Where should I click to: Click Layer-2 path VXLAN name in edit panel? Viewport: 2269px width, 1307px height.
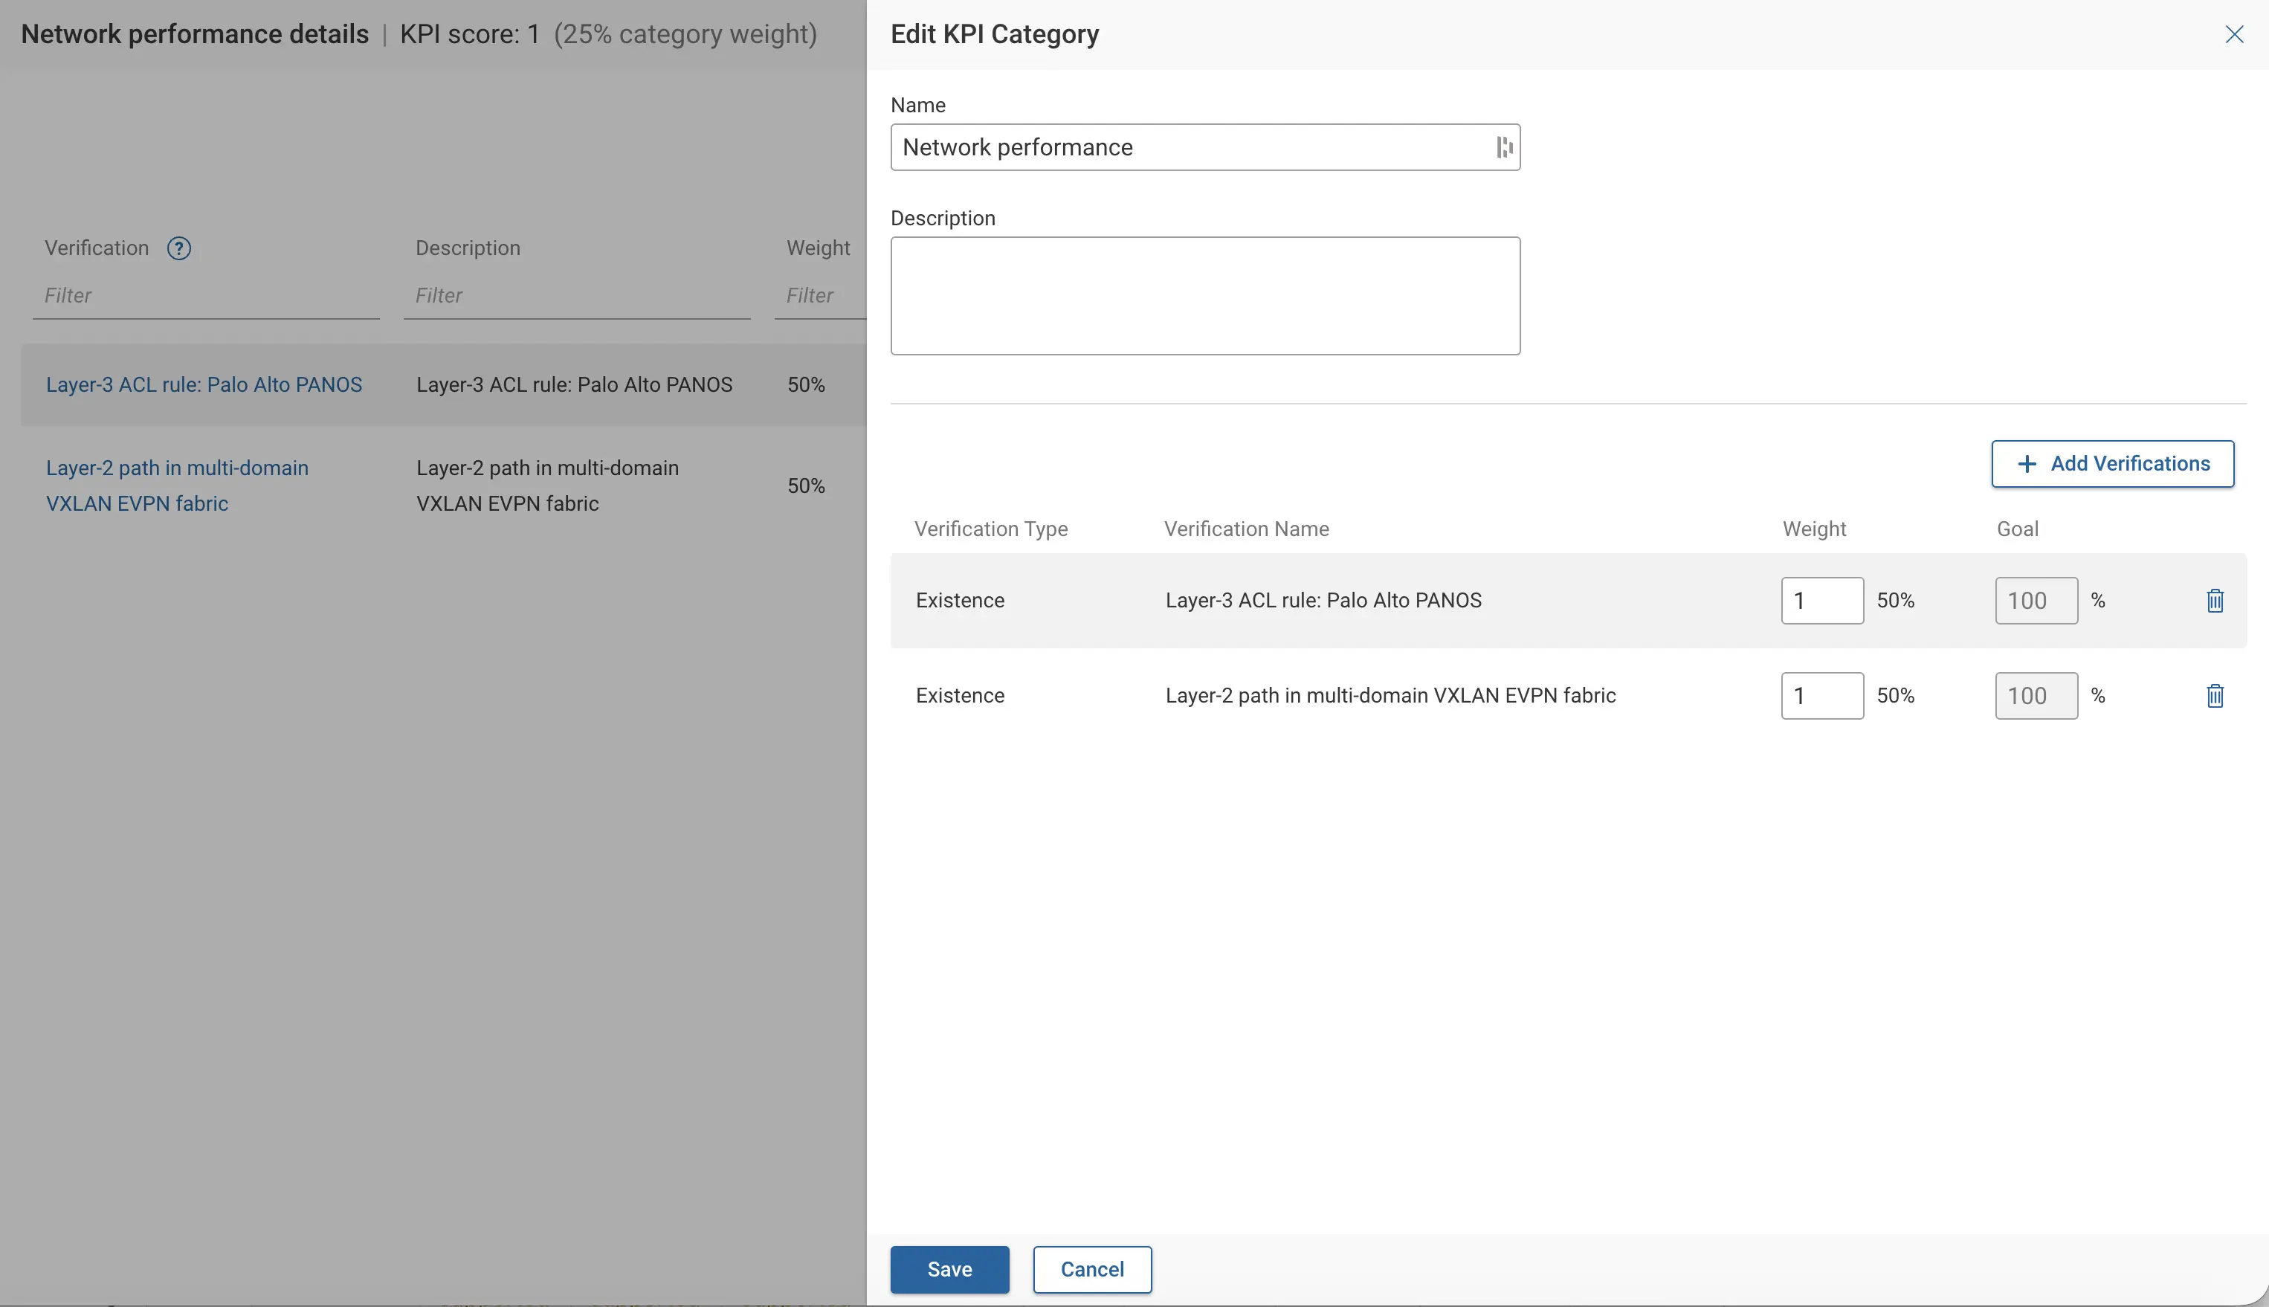pos(1390,696)
